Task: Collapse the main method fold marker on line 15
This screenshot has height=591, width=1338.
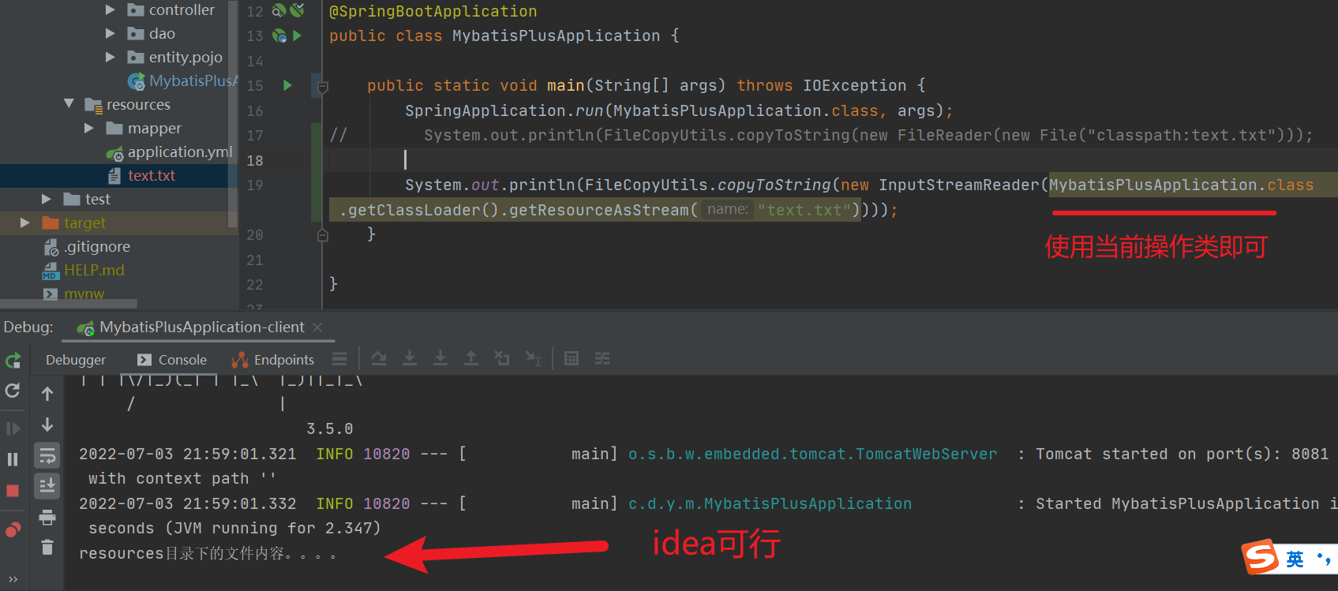Action: (x=322, y=85)
